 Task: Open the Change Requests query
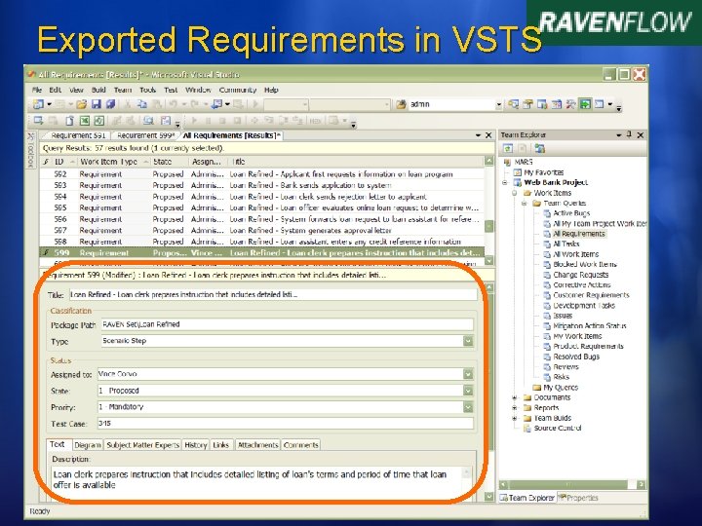576,275
